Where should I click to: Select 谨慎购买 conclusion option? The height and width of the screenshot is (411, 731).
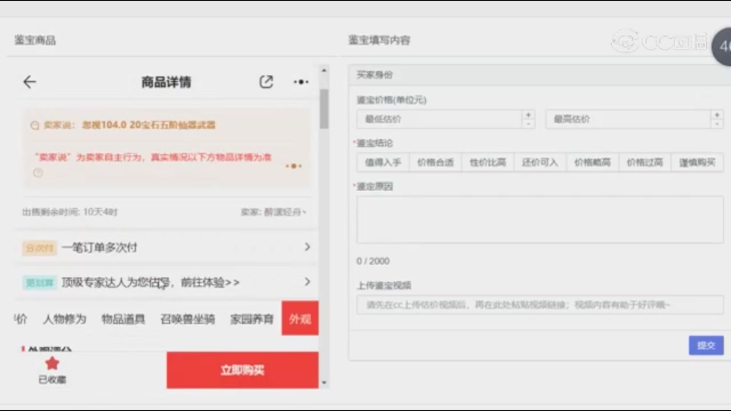[x=697, y=162]
